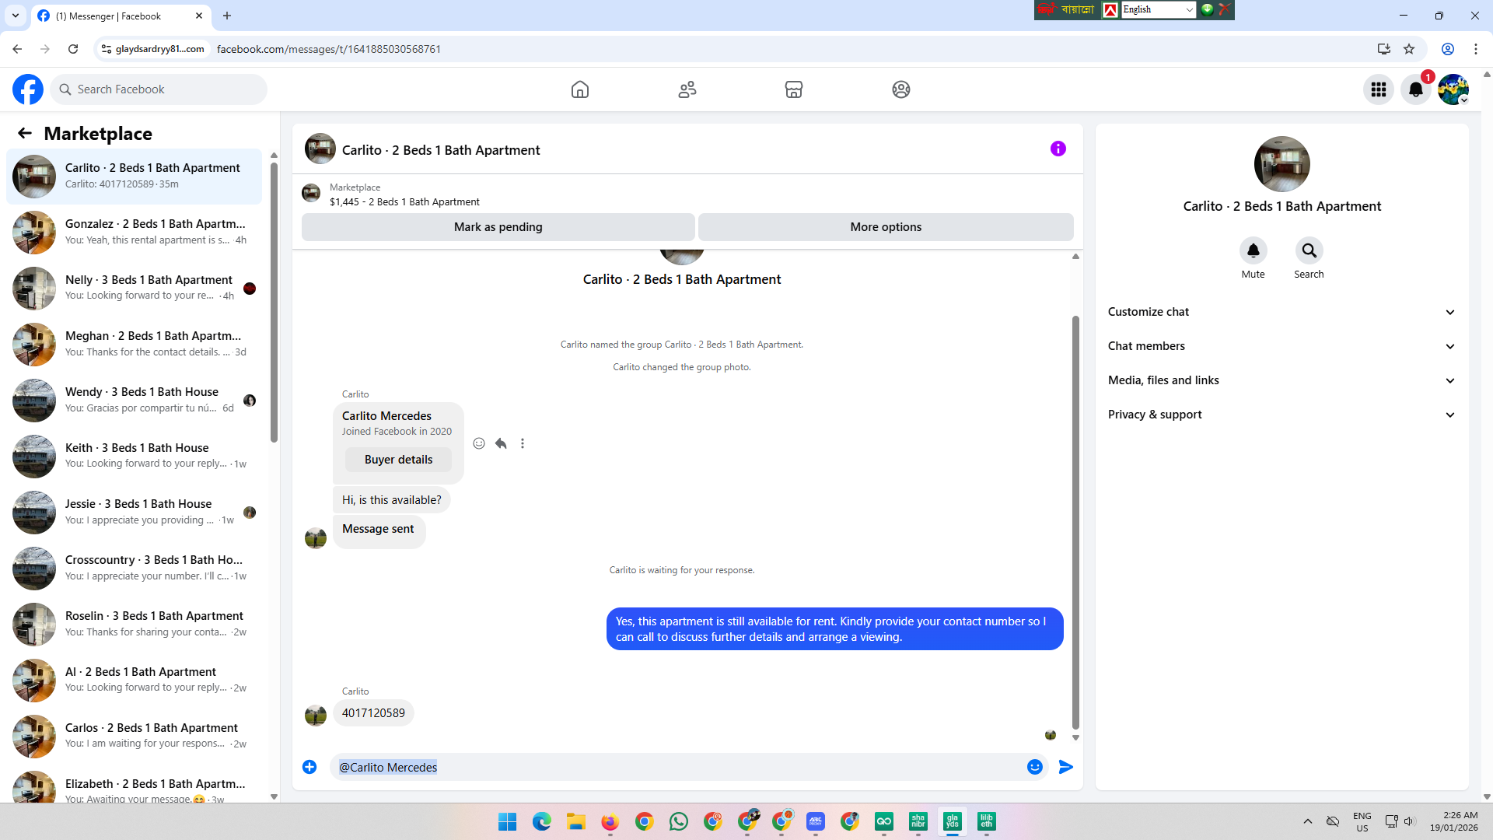Click the 4017120589 phone number message
The width and height of the screenshot is (1493, 840).
pyautogui.click(x=373, y=713)
